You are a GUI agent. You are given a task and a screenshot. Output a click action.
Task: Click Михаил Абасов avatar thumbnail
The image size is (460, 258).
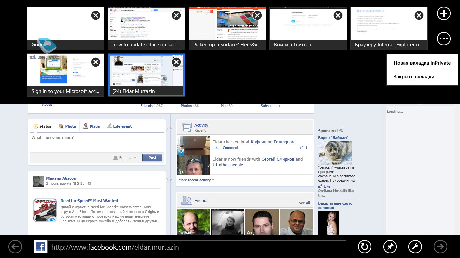click(38, 181)
